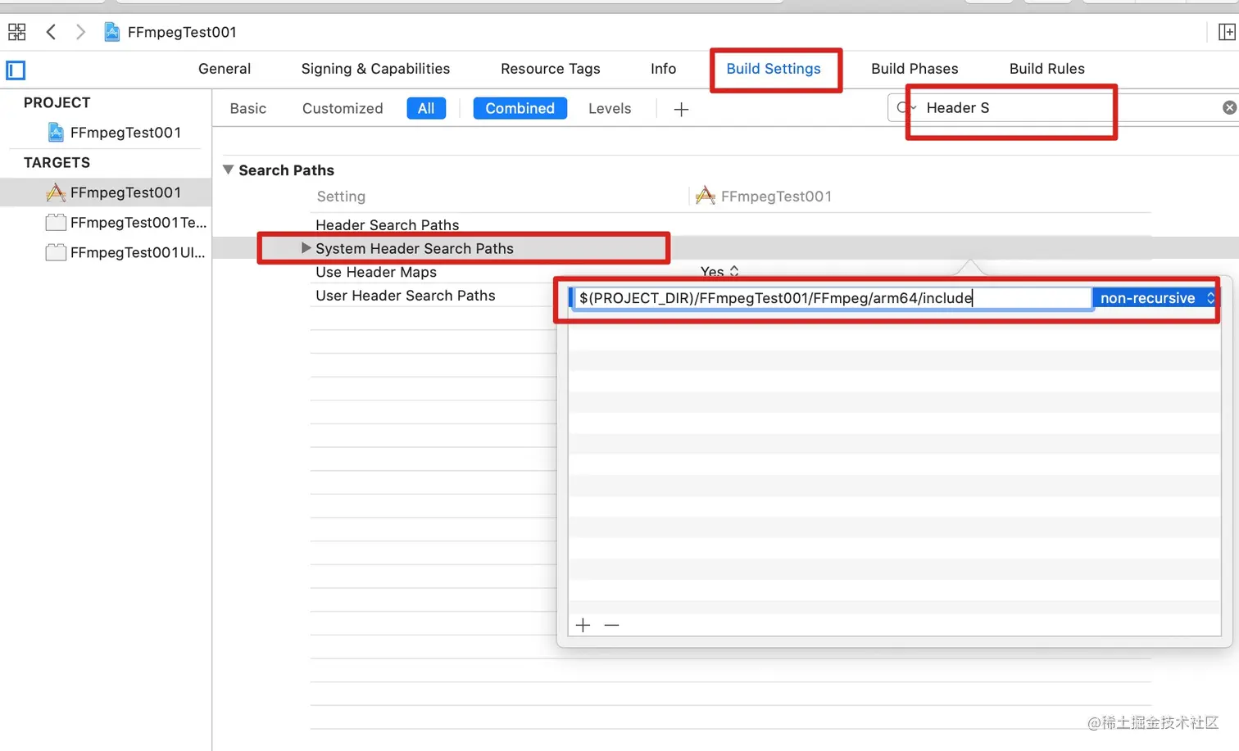Add an editor pane on the right
The image size is (1239, 751).
click(x=1227, y=32)
